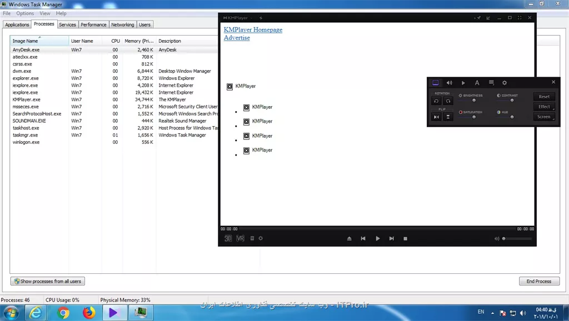Toggle VR mode in KMPlayer
The image size is (569, 321).
tap(240, 238)
